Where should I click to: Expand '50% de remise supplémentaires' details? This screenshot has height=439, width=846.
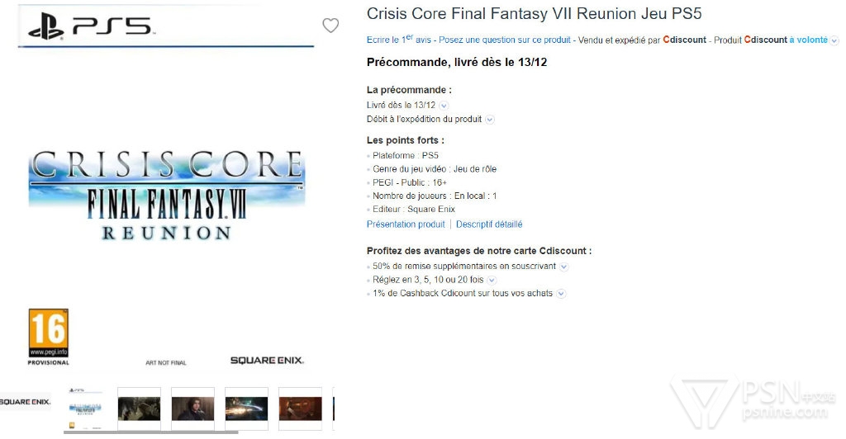(x=563, y=267)
